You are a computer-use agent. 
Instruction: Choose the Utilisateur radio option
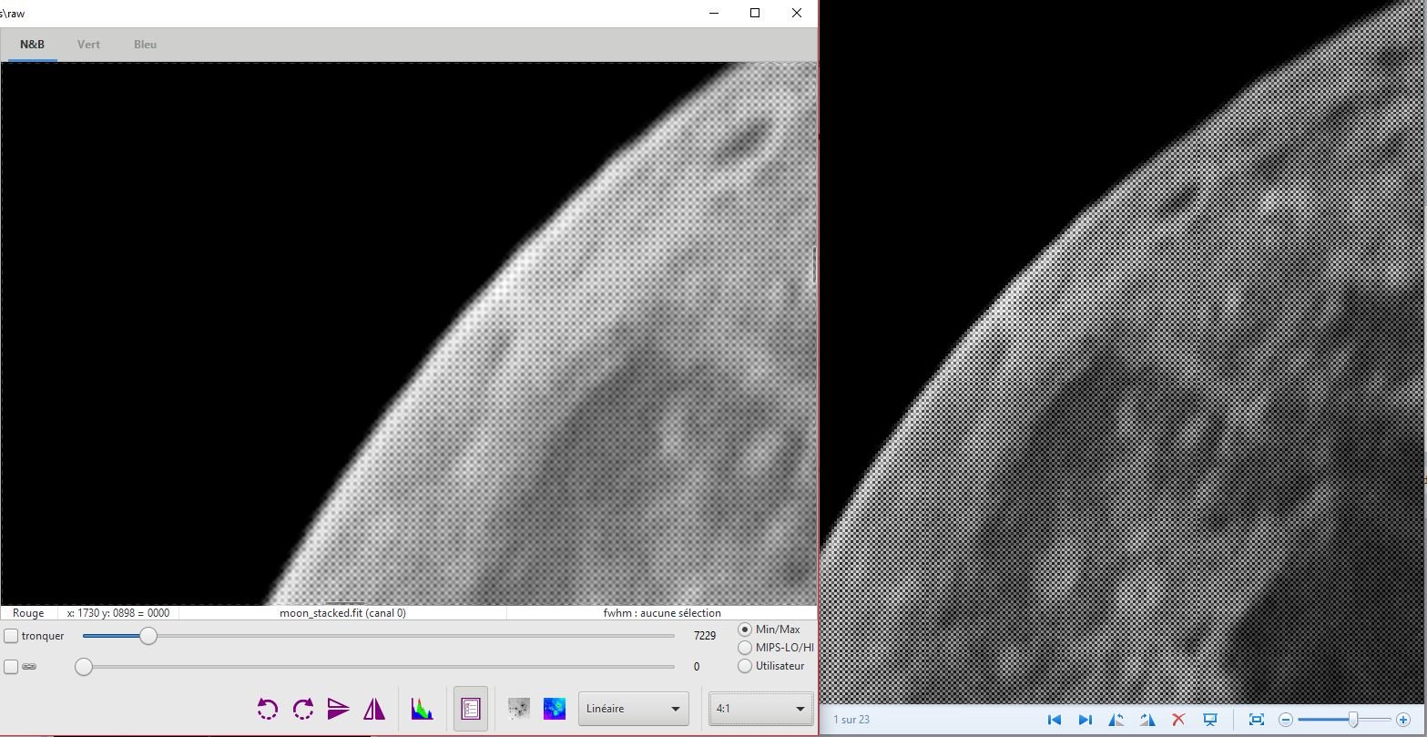click(745, 666)
